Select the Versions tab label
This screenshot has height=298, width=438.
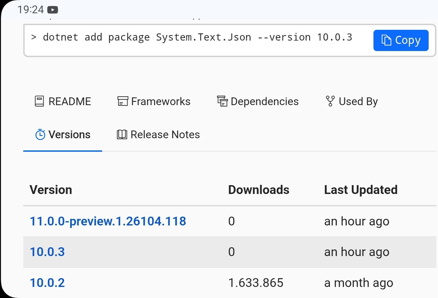tap(69, 135)
